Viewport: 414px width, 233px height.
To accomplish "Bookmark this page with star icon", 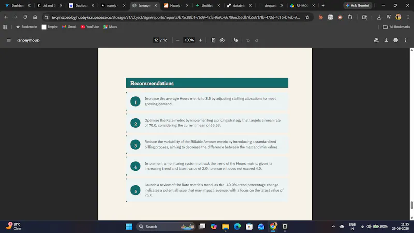I will click(x=307, y=17).
